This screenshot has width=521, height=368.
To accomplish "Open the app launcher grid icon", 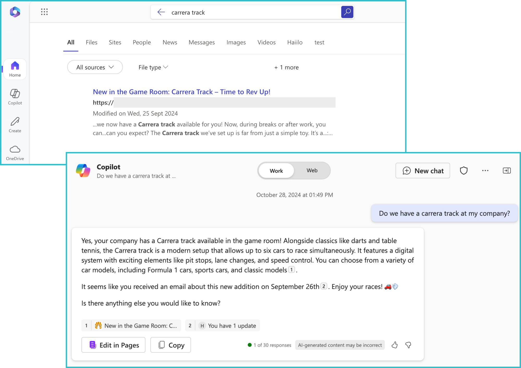I will coord(44,12).
